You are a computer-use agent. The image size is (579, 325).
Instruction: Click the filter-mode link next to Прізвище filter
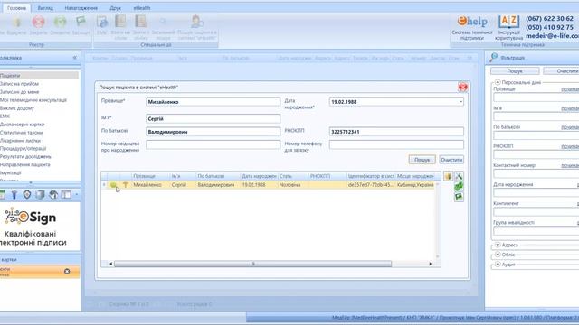point(570,89)
